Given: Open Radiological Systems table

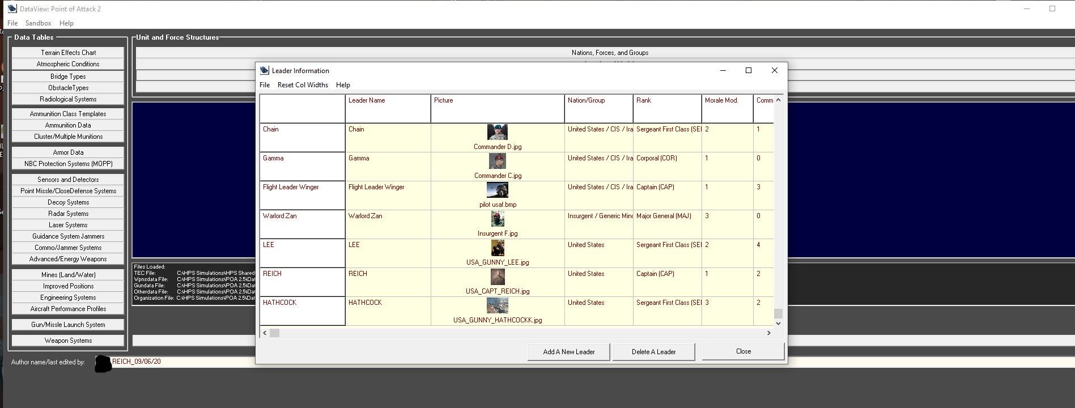Looking at the screenshot, I should point(68,99).
